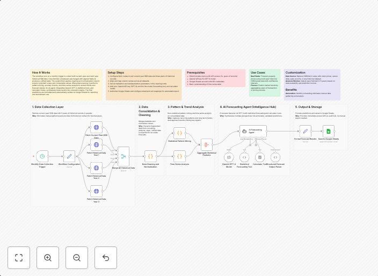Zoom in on the workflow canvas
Image resolution: width=378 pixels, height=276 pixels.
coord(48,258)
